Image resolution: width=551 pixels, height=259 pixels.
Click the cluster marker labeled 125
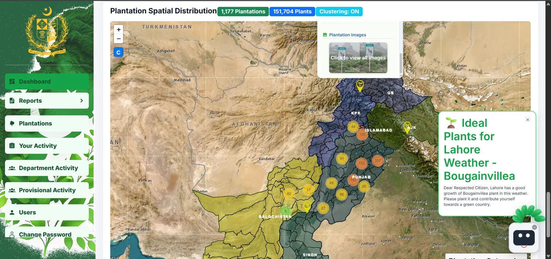click(x=362, y=134)
